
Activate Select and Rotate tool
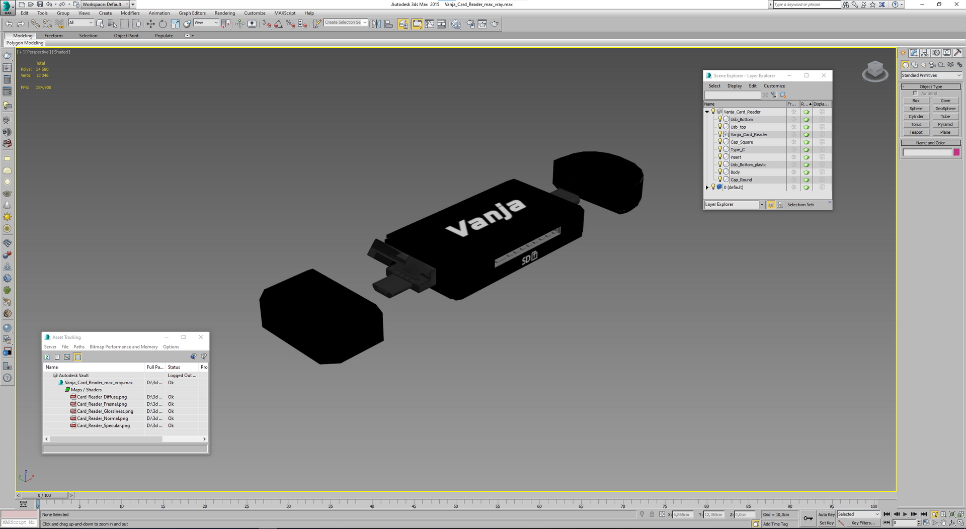(163, 24)
